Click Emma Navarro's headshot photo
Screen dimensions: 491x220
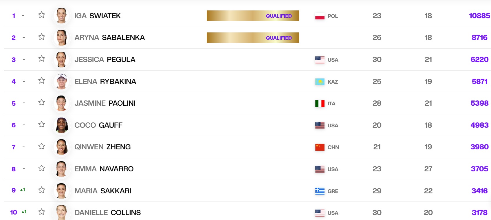(x=61, y=169)
